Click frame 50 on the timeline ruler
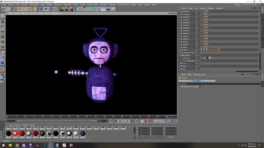This screenshot has height=148, width=264. (95, 117)
